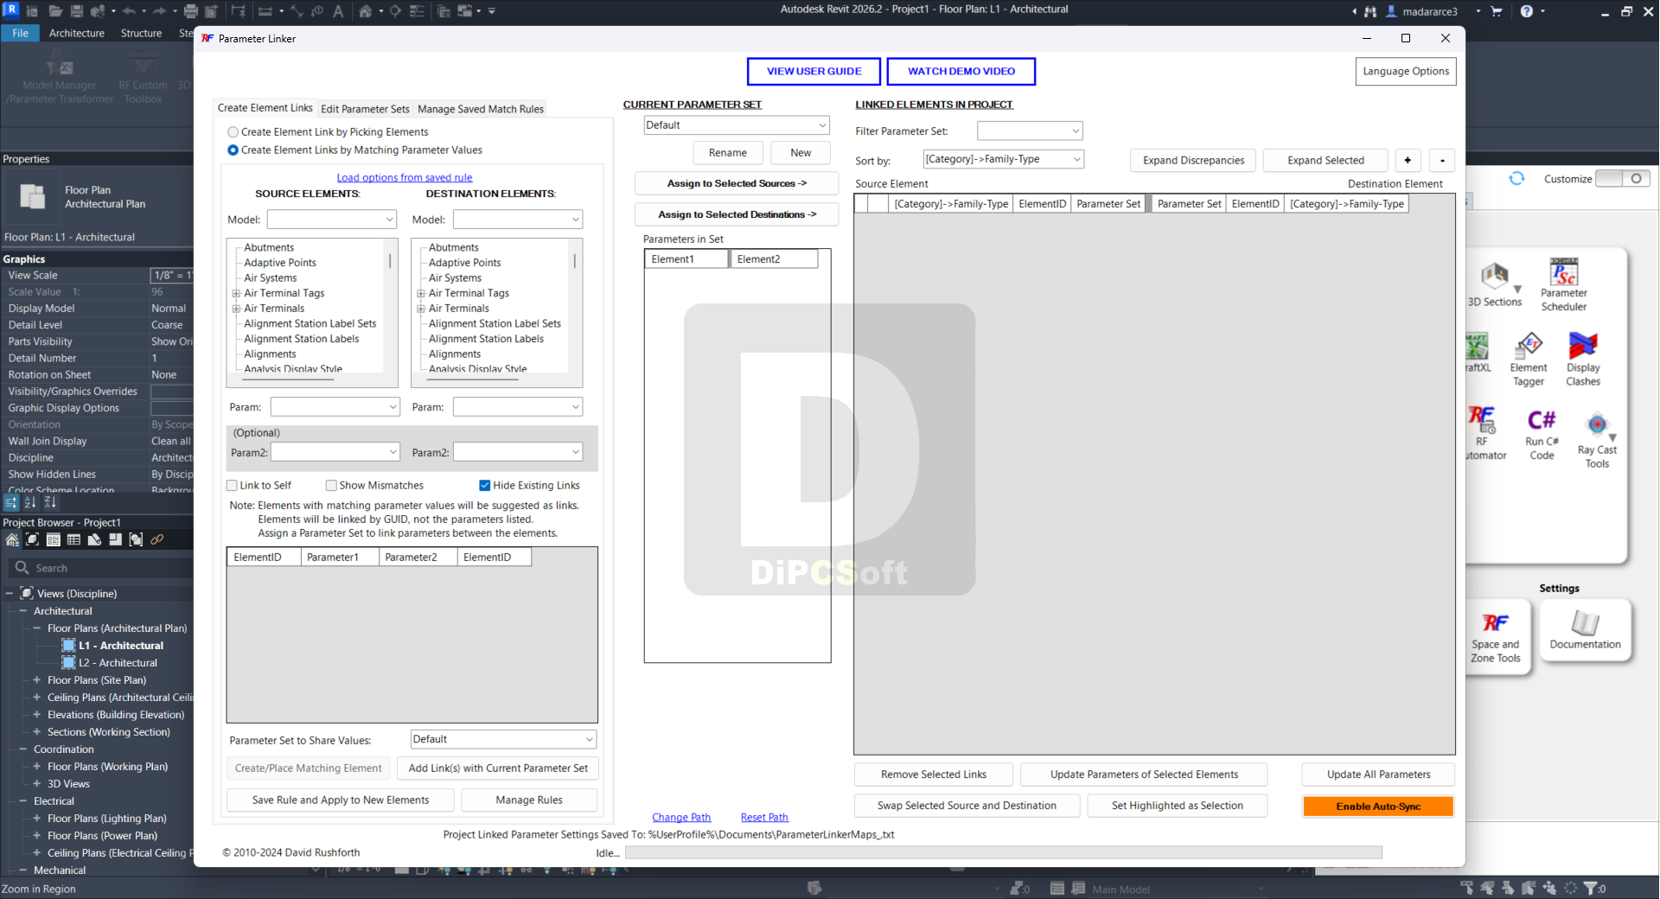
Task: Click the refresh icon beside Customize
Action: (x=1516, y=178)
